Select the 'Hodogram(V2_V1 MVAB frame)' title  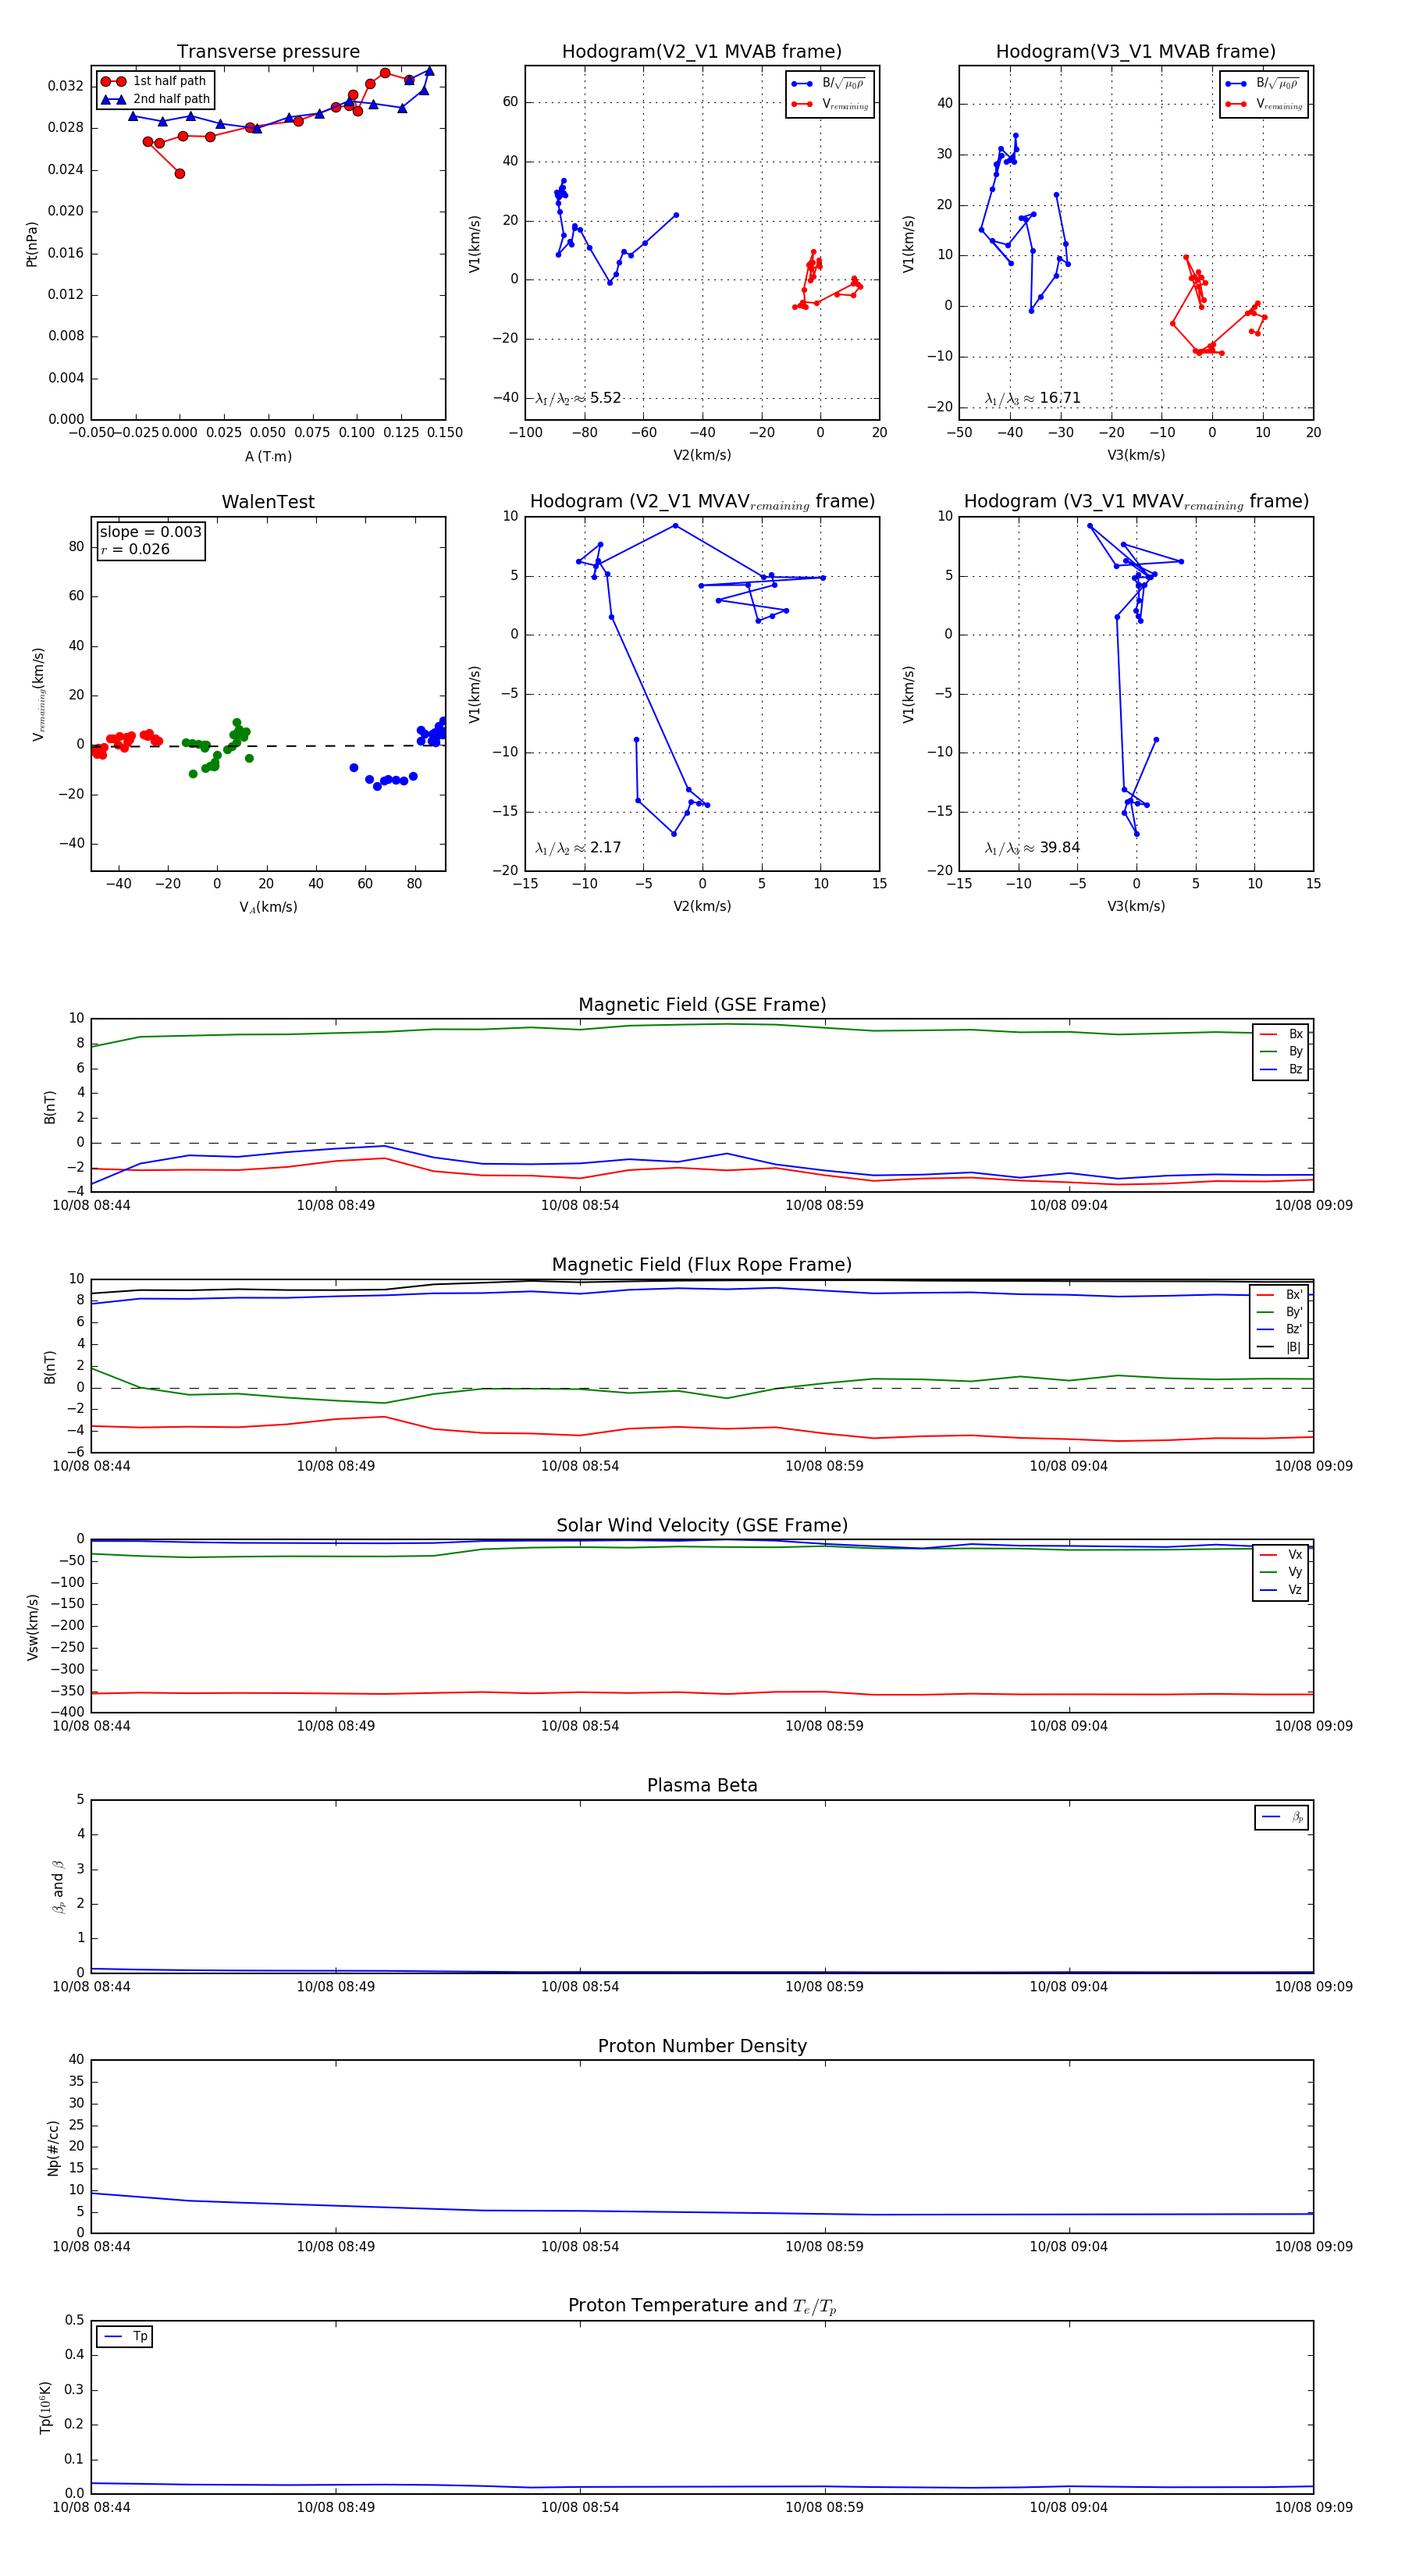pos(702,52)
